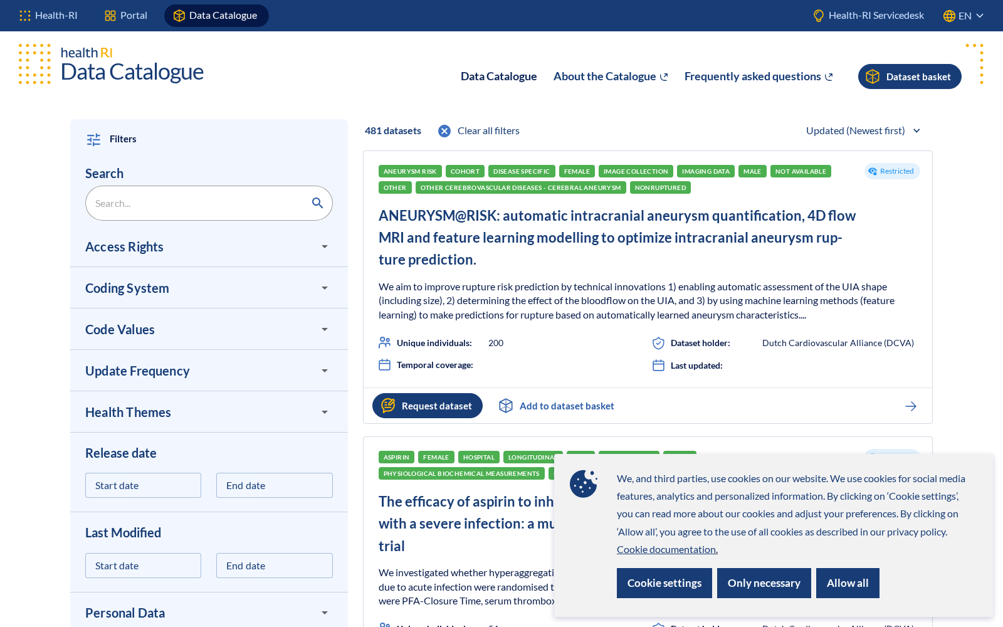Click the health RI Data Catalogue logo
This screenshot has height=627, width=1003.
pos(112,64)
